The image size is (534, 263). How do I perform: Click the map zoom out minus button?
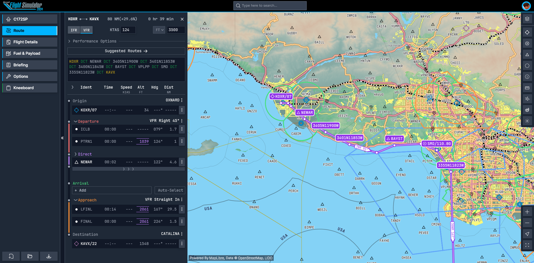(527, 223)
